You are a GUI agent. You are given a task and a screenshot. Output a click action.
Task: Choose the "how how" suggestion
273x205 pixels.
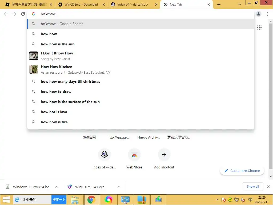(141, 34)
